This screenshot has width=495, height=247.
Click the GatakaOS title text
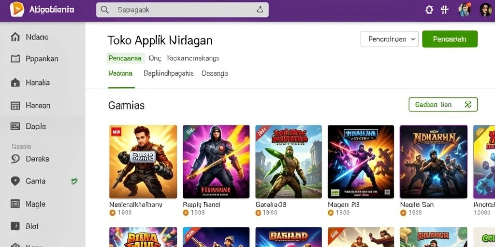click(271, 205)
